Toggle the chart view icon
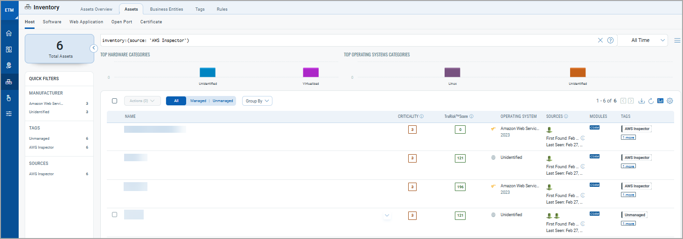This screenshot has height=239, width=683. coord(660,101)
